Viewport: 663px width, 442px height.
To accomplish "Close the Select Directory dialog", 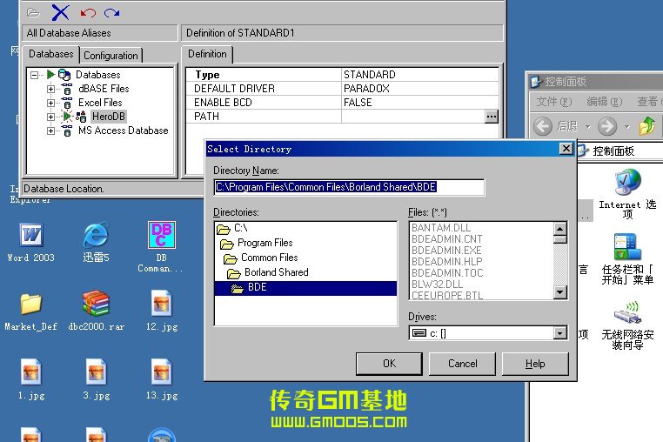I will point(566,149).
